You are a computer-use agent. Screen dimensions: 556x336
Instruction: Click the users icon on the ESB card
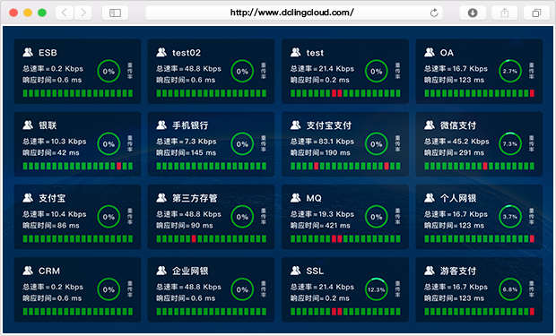(28, 53)
